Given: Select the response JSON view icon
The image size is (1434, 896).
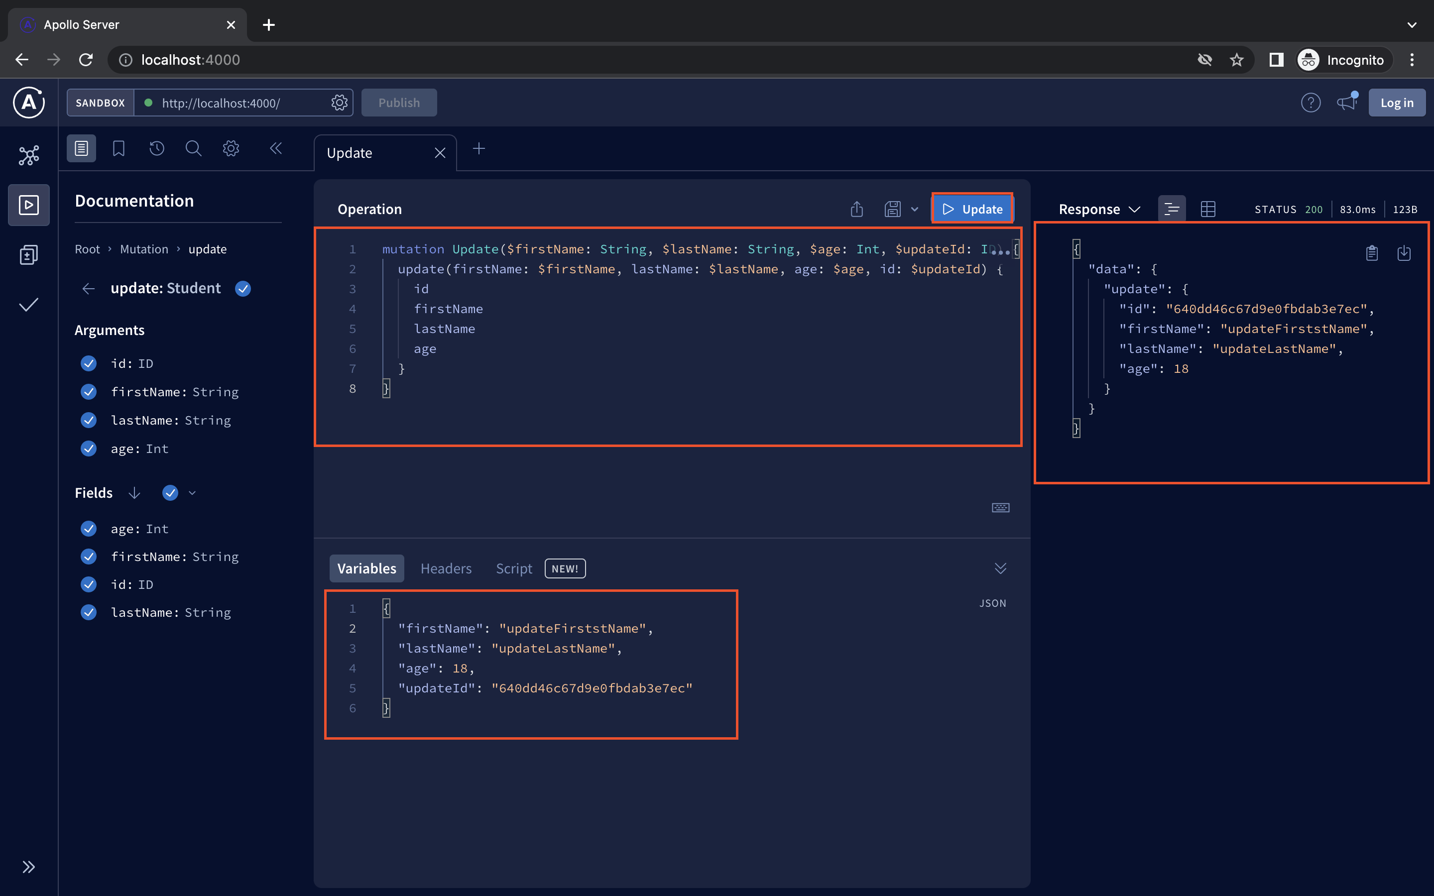Looking at the screenshot, I should (1172, 209).
